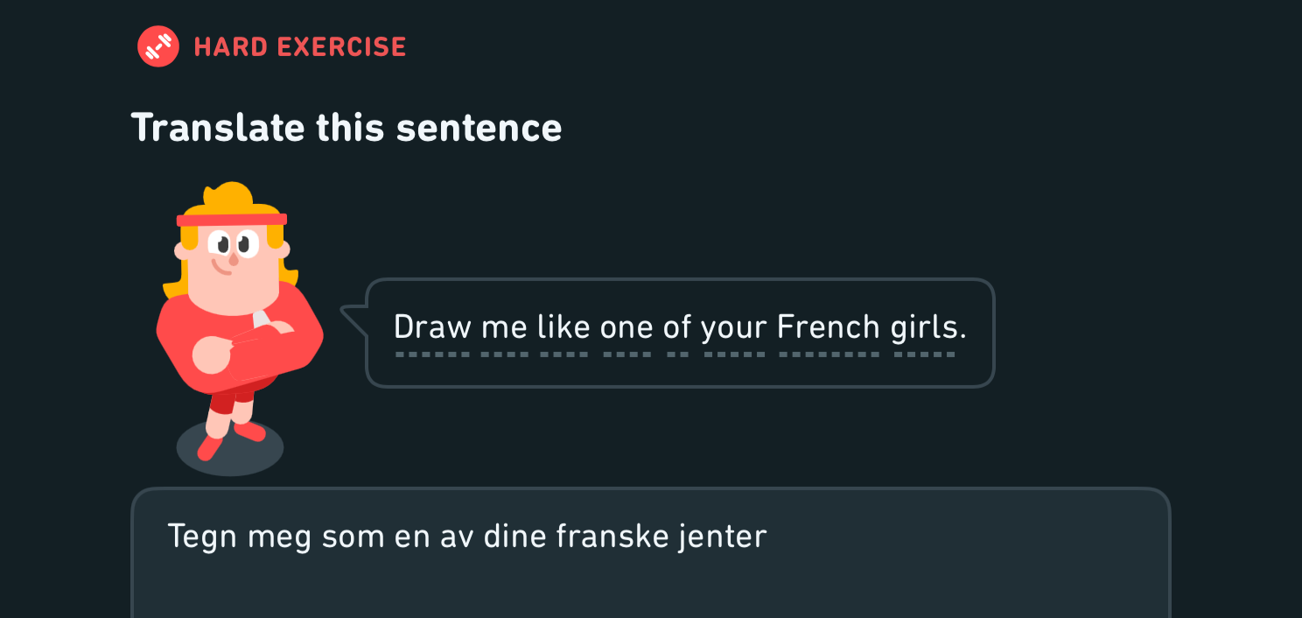Click the grey shadow under the character's feet

230,448
